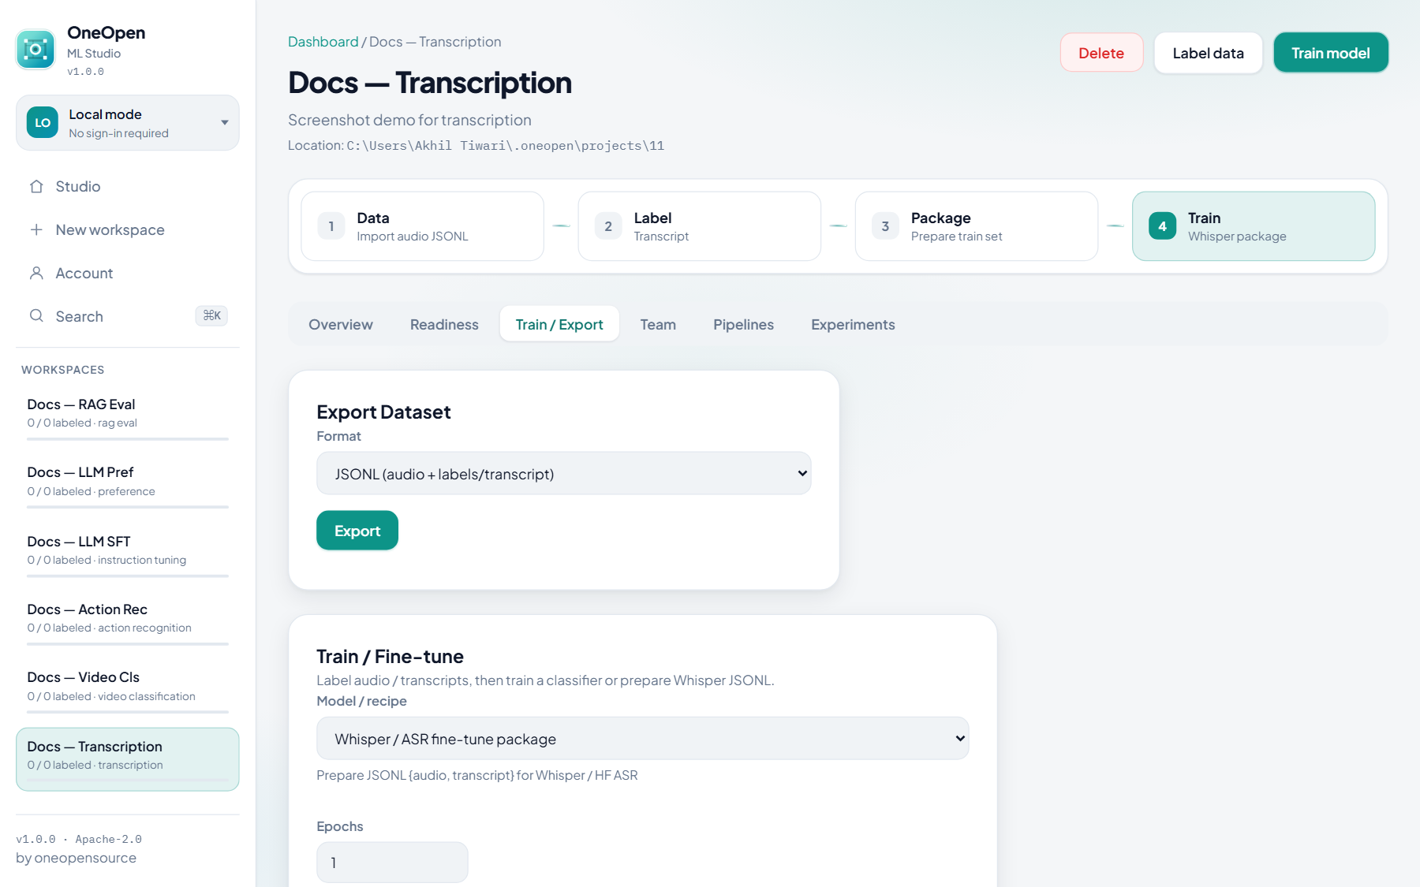
Task: Click the step 1 Data number badge
Action: pos(331,226)
